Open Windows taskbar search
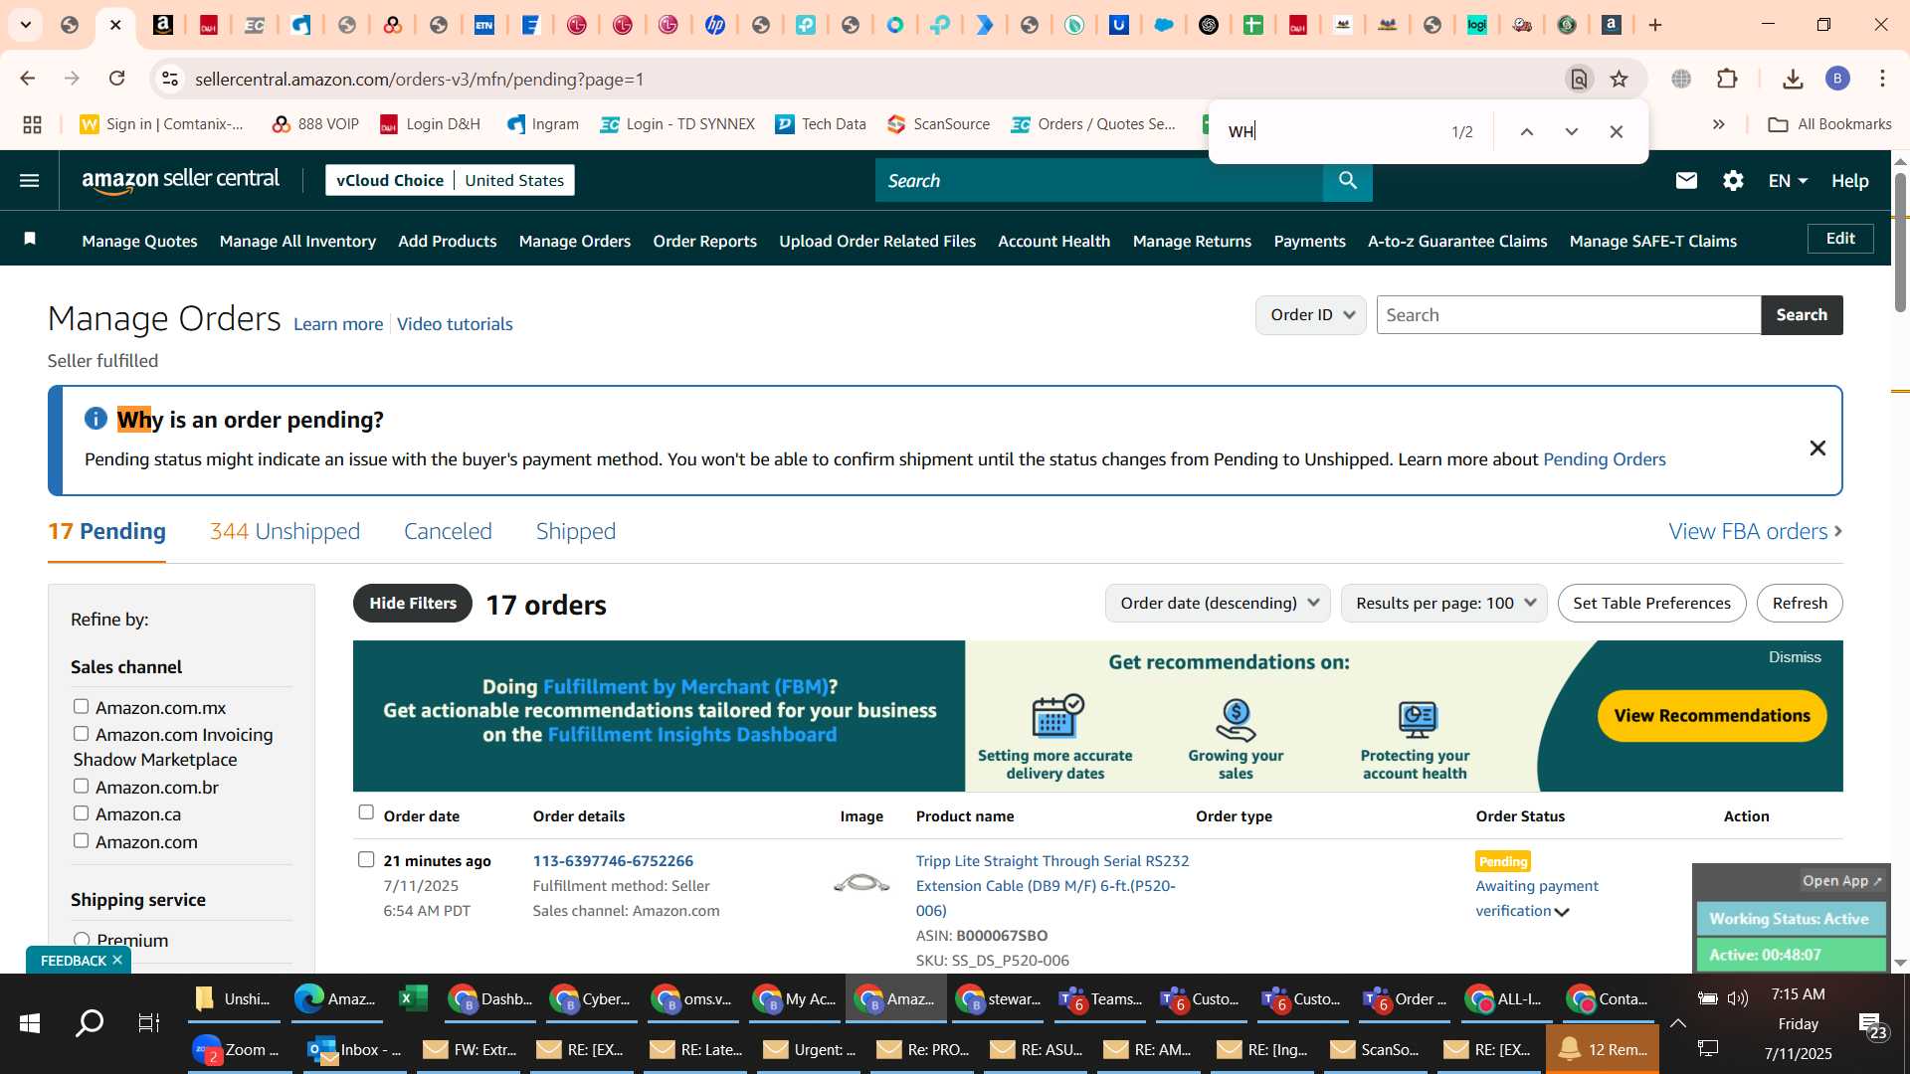 (x=90, y=1022)
